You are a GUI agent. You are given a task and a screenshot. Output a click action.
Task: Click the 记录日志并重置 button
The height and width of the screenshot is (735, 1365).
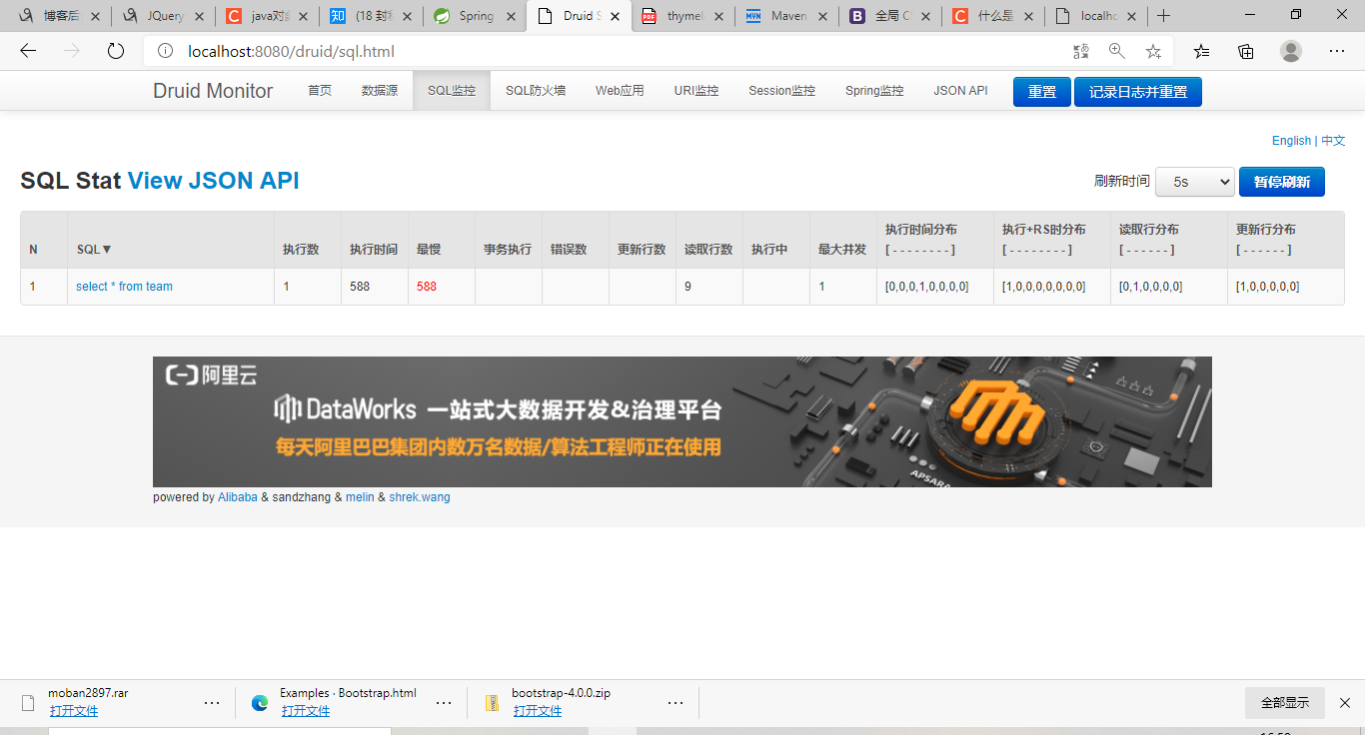[x=1138, y=92]
